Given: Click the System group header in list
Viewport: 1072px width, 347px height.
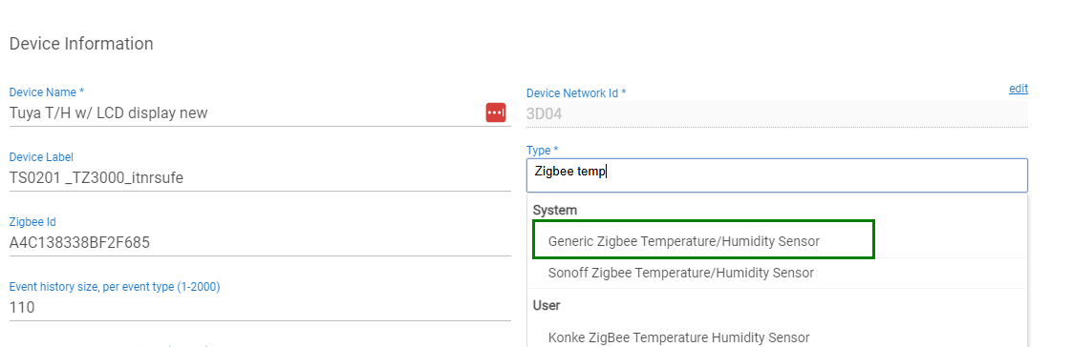Looking at the screenshot, I should [554, 210].
